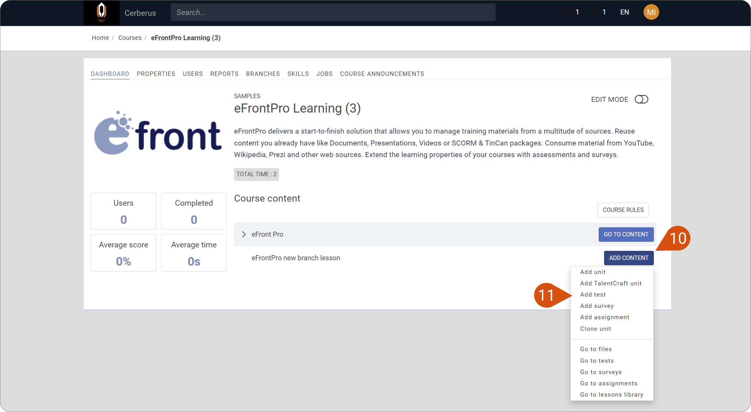Open the Course Announcements tab
The height and width of the screenshot is (412, 751).
382,74
